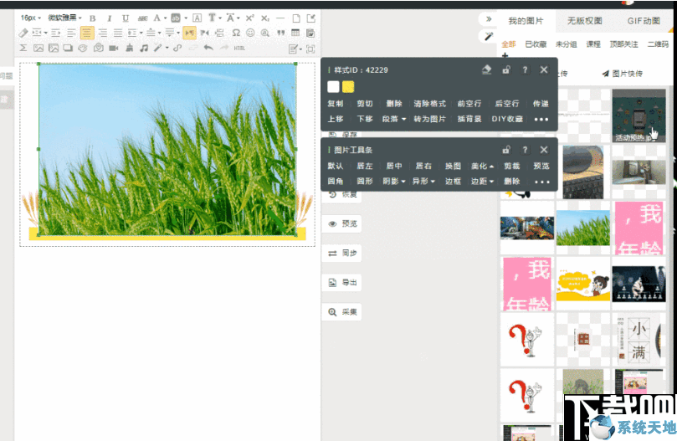
Task: Open help for style ID panel
Action: point(525,69)
